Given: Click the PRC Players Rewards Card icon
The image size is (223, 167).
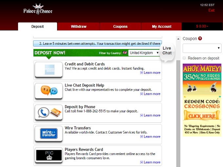Looking at the screenshot, I should tap(49, 155).
